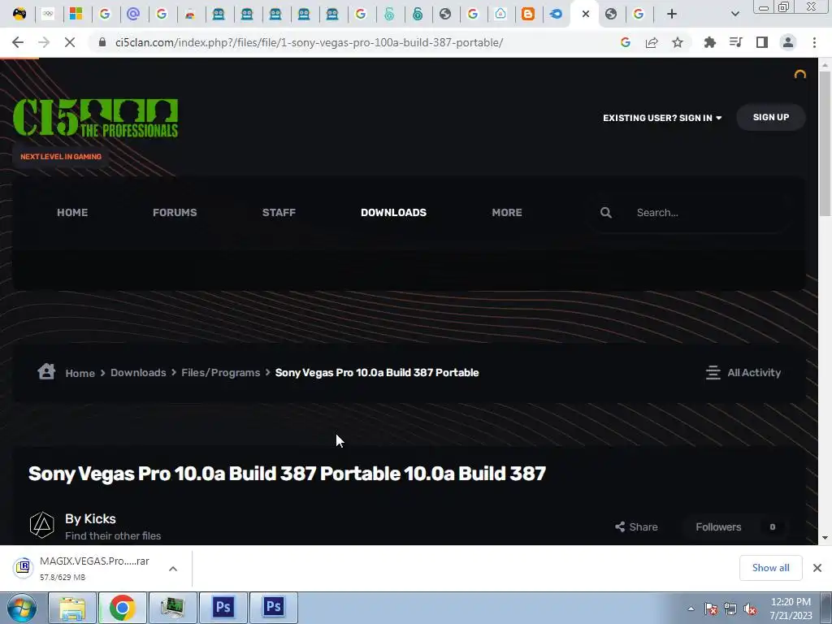Share this page via the share icon
832x624 pixels.
click(x=652, y=42)
